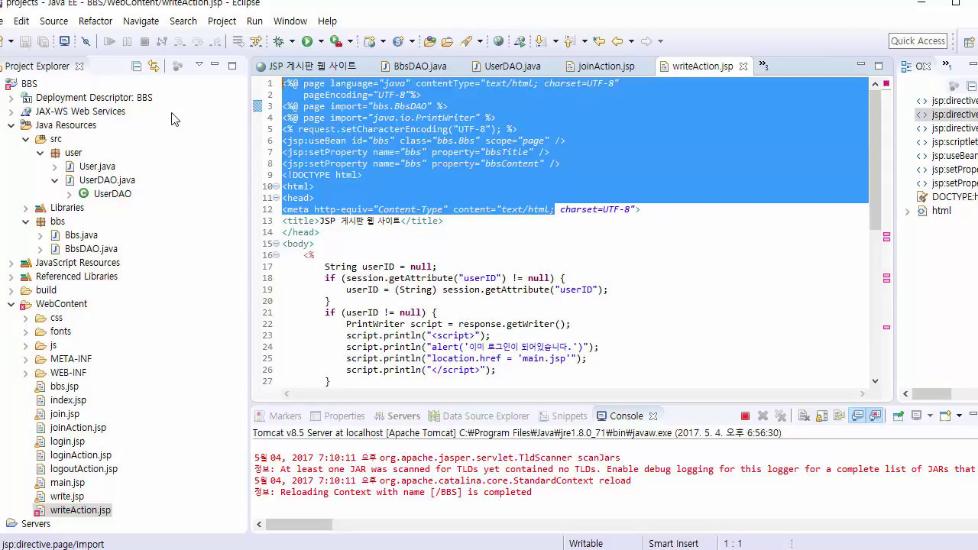Expand the Libraries tree node
978x550 pixels.
click(x=25, y=208)
